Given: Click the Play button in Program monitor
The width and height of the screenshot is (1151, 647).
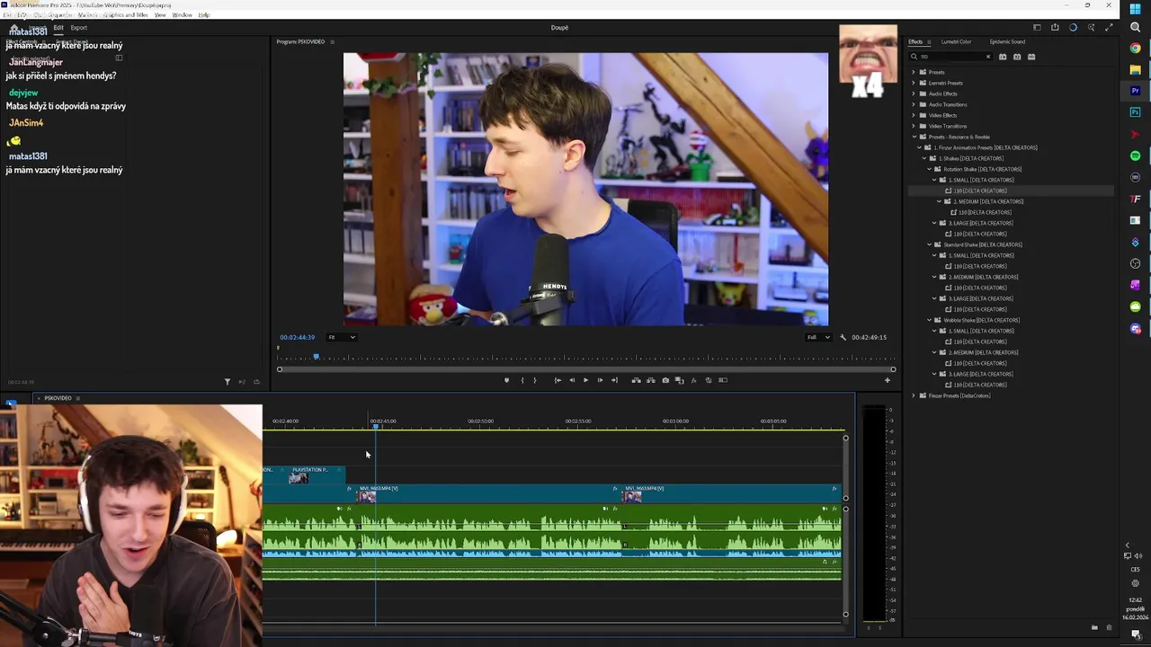Looking at the screenshot, I should coord(585,380).
